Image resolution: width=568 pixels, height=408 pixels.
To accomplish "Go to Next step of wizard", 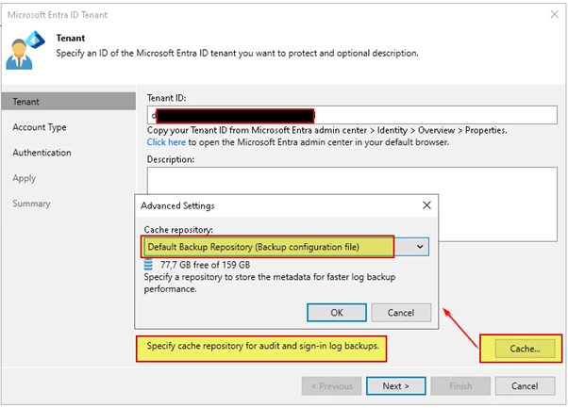I will [396, 386].
